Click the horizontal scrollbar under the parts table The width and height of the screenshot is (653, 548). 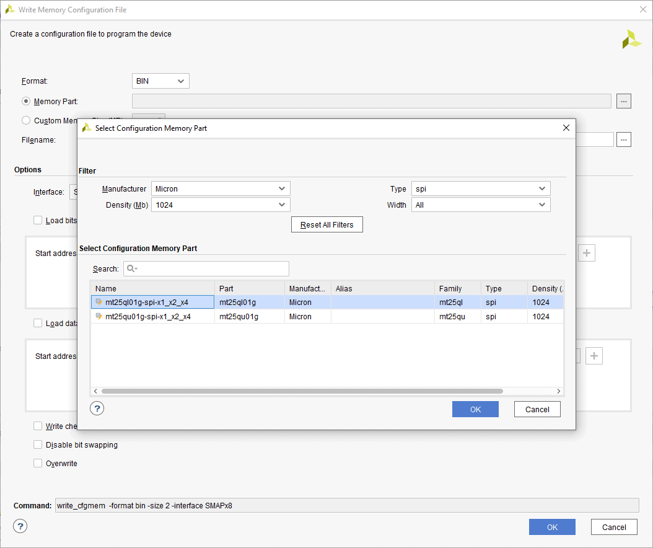tap(302, 391)
